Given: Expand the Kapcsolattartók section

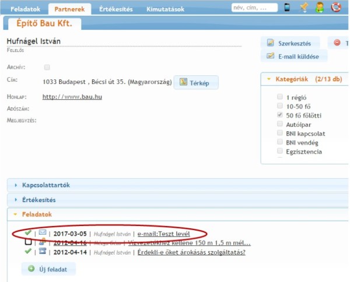Looking at the screenshot, I should (45, 185).
